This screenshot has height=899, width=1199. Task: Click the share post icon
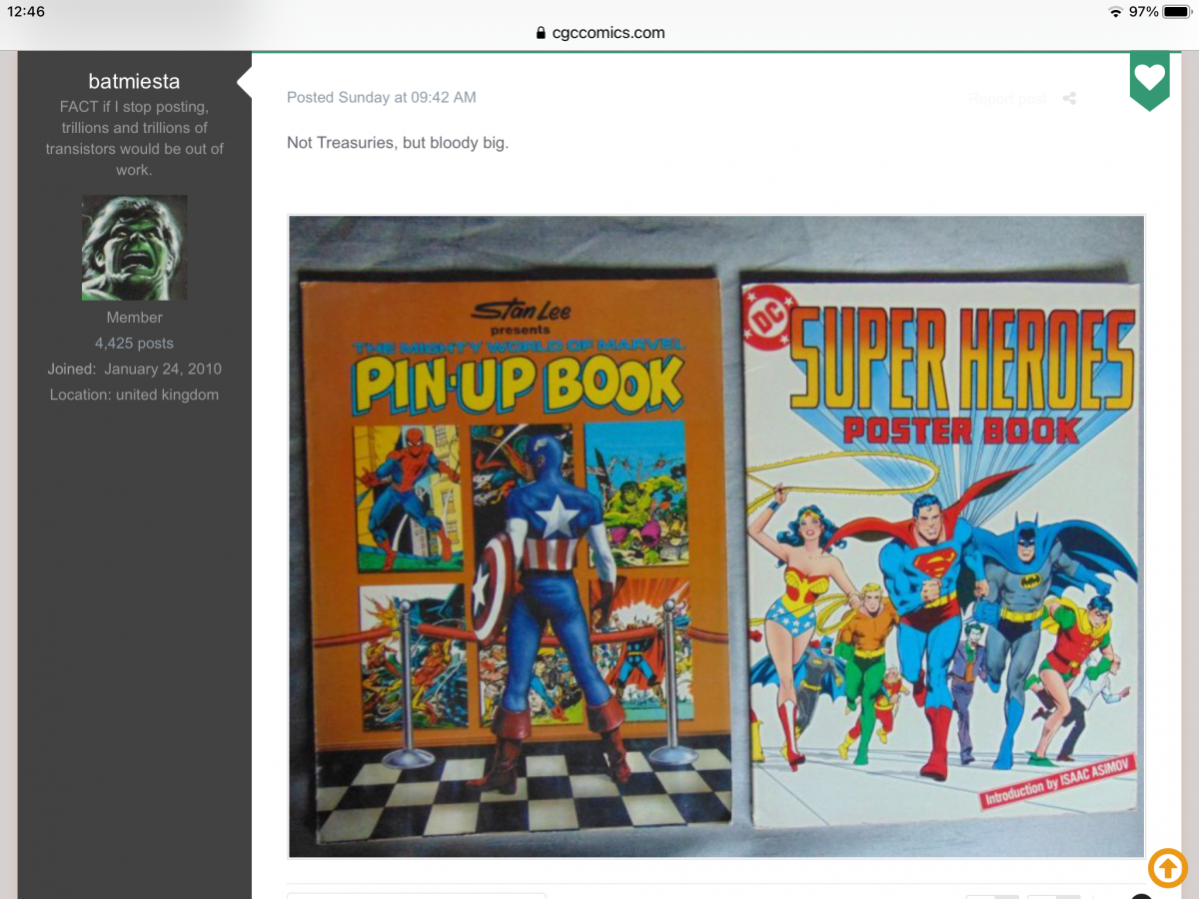coord(1069,98)
